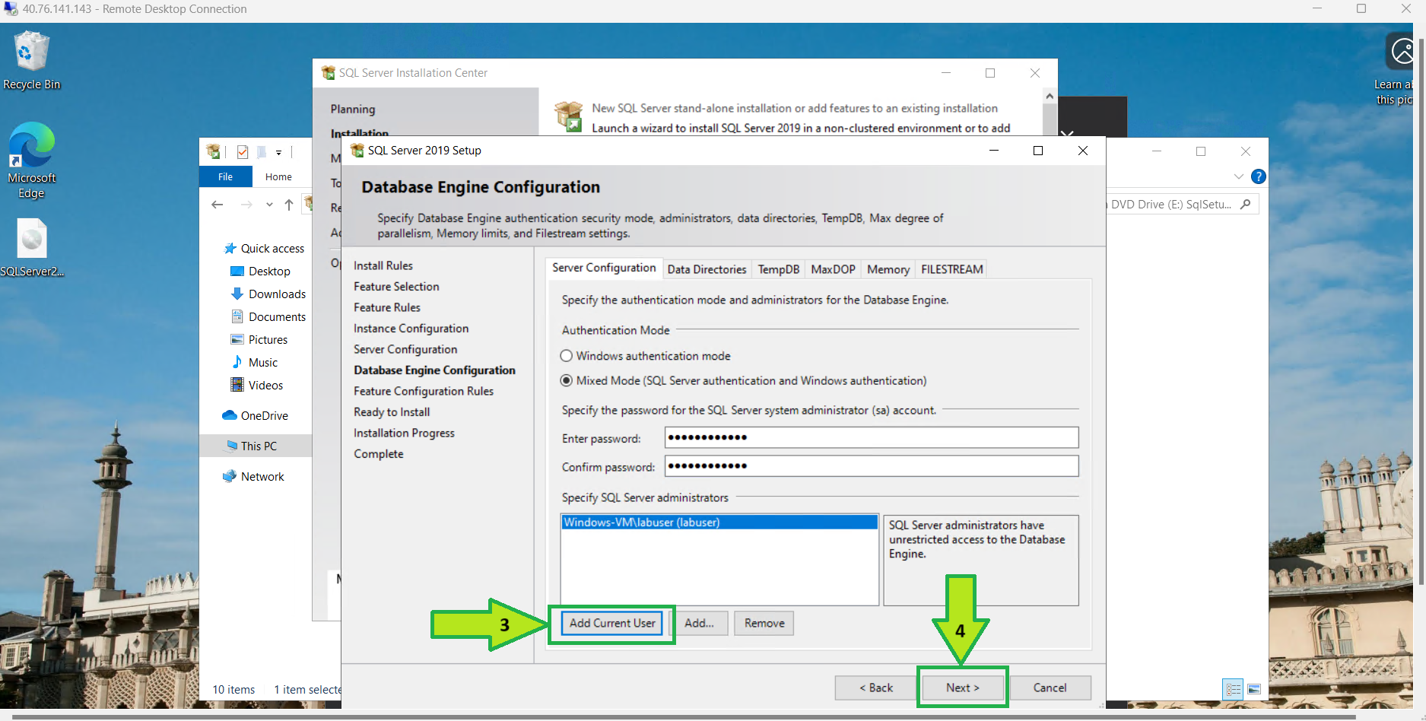Click the Install Rules step
The width and height of the screenshot is (1426, 721).
coord(383,265)
